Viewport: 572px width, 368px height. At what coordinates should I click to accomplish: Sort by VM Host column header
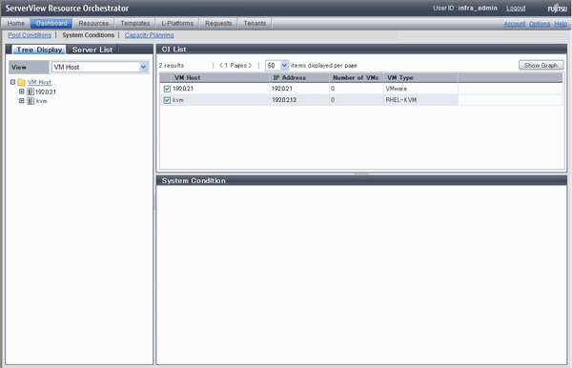(220, 77)
